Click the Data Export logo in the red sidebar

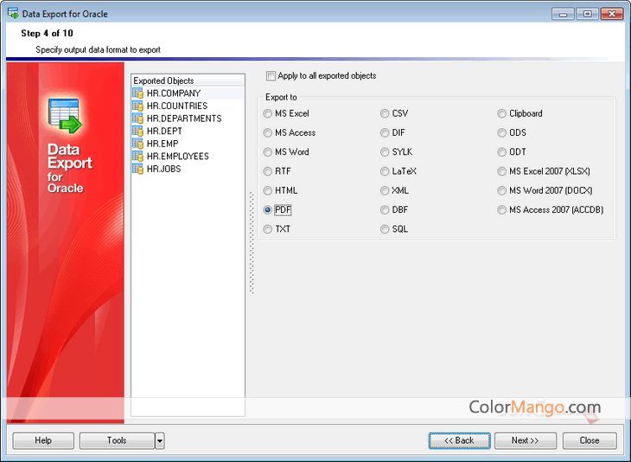click(65, 116)
